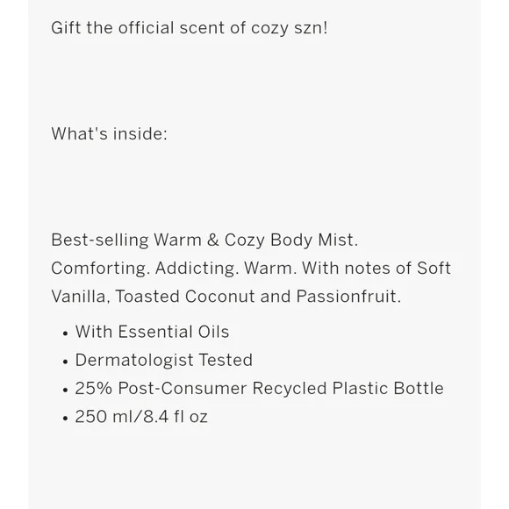The width and height of the screenshot is (509, 509).
Task: Click the ampersand in 'Warm & Cozy'
Action: pyautogui.click(x=213, y=240)
